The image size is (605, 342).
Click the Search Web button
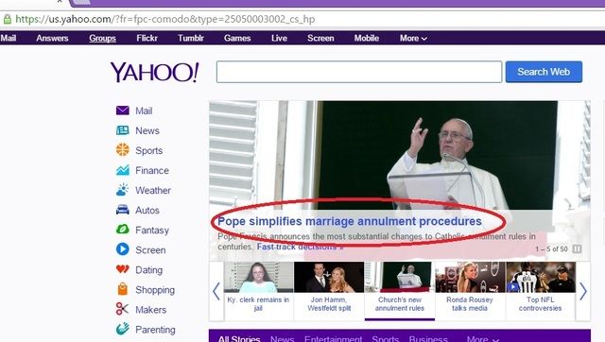[544, 72]
